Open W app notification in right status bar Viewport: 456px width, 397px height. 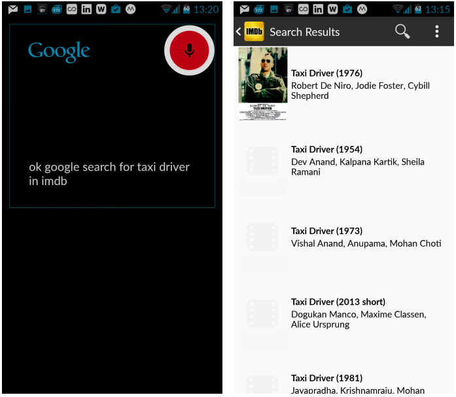coord(333,10)
